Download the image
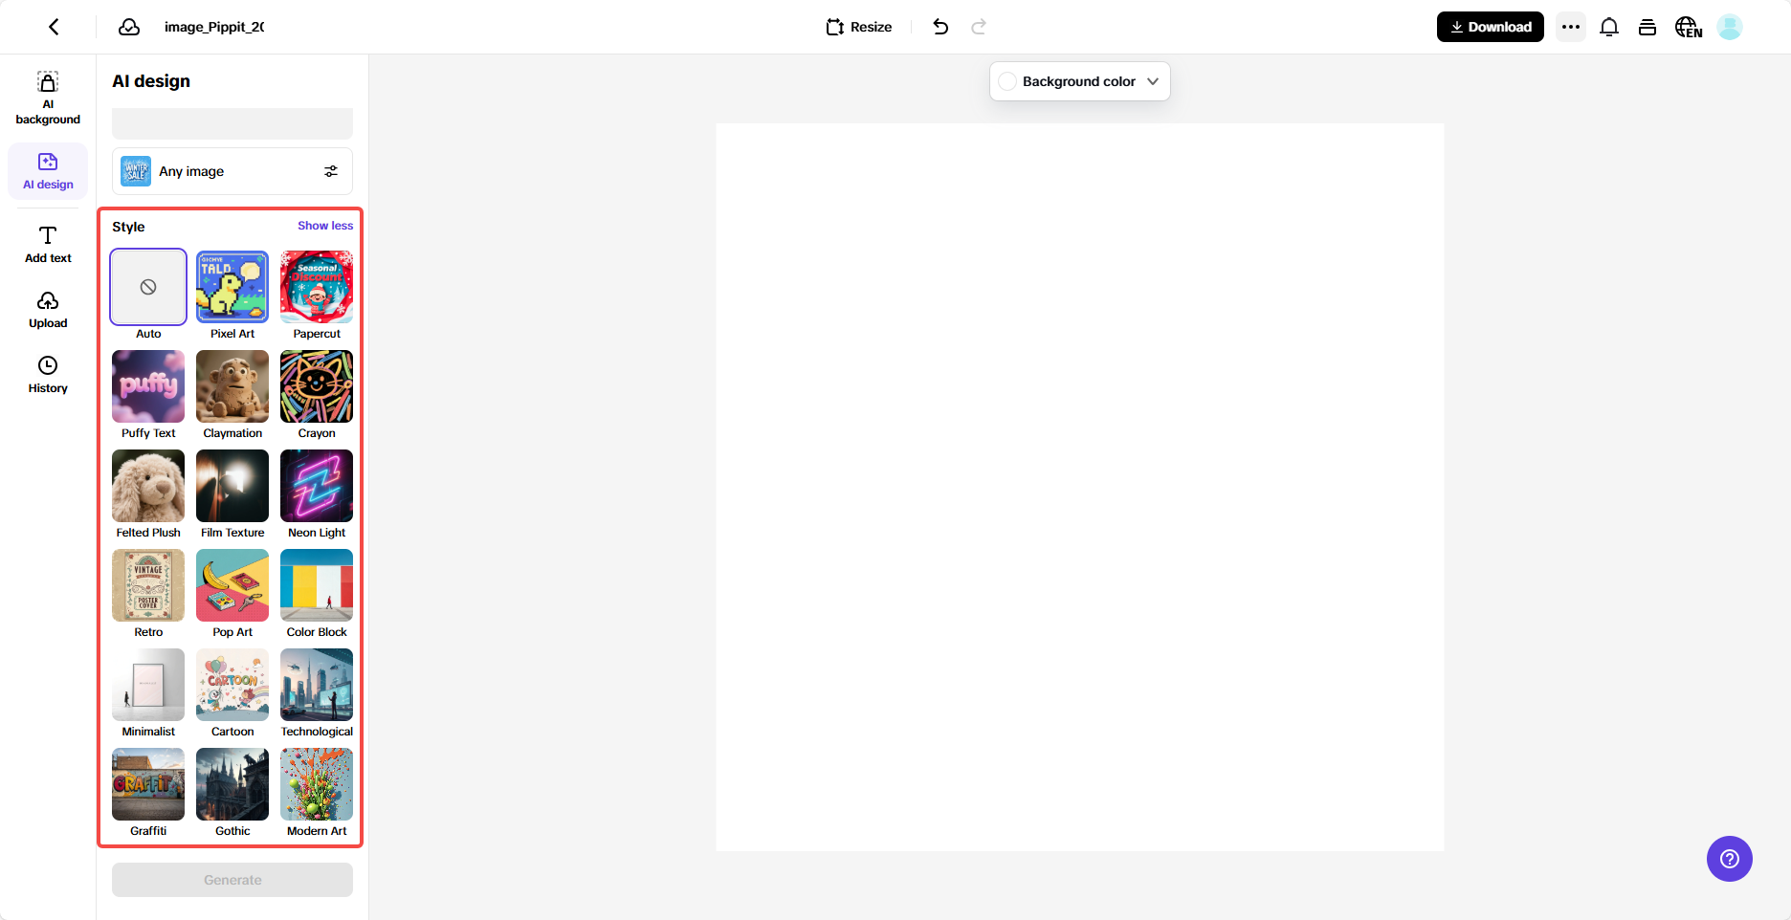 (1491, 27)
